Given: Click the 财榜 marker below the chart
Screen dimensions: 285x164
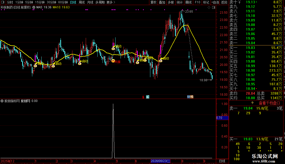Looking at the screenshot, I should (x=190, y=97).
